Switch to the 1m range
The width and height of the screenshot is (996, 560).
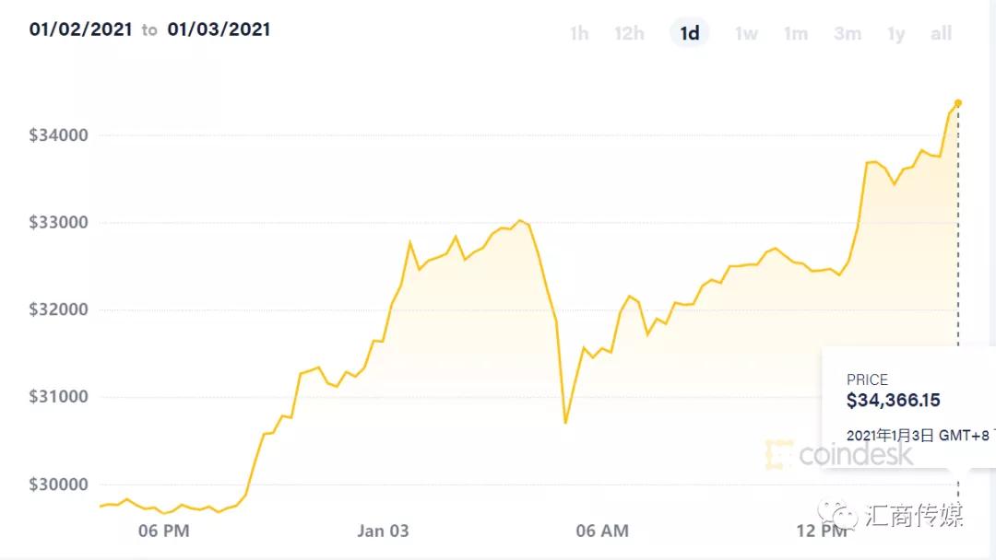[x=795, y=33]
